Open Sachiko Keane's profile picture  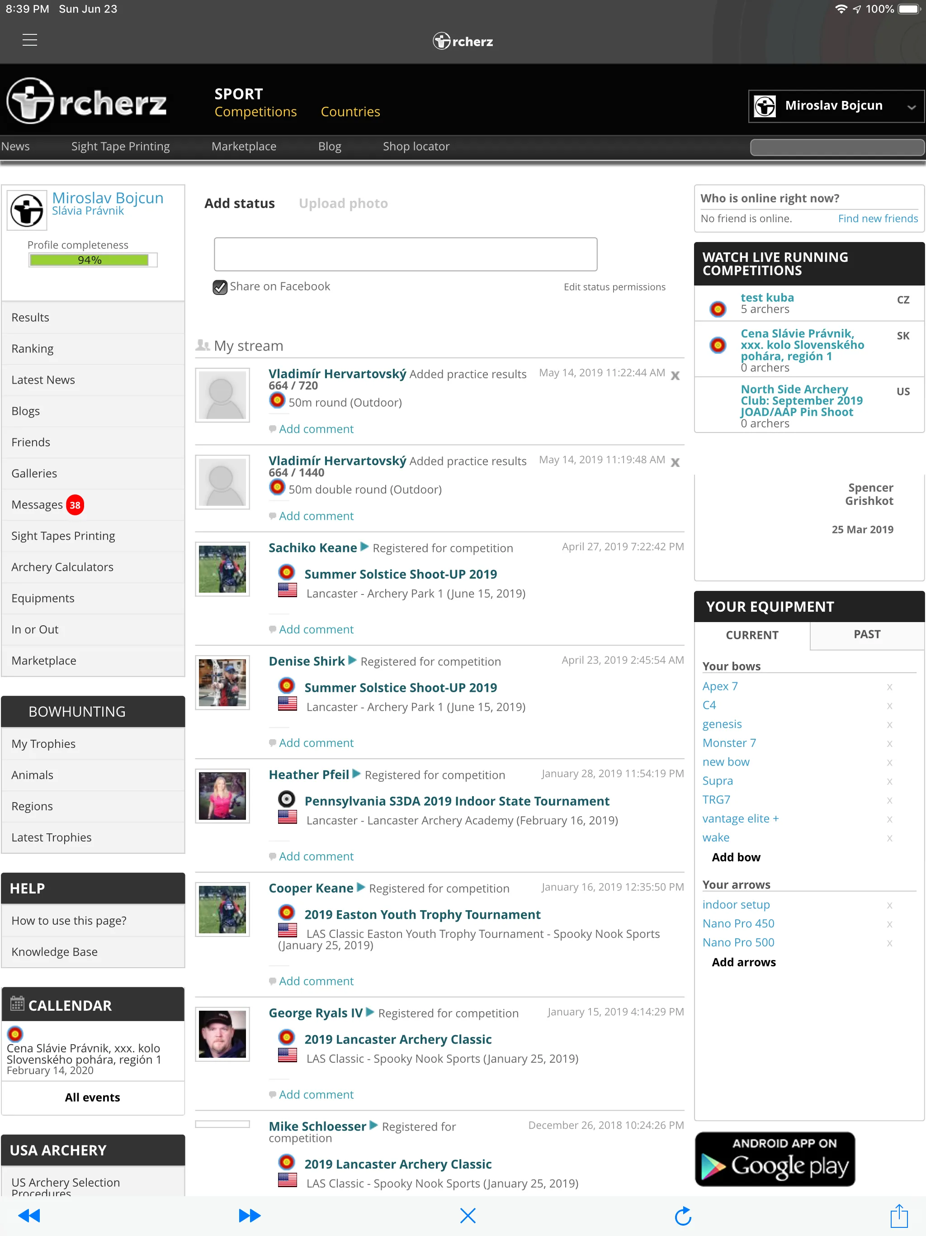tap(222, 569)
